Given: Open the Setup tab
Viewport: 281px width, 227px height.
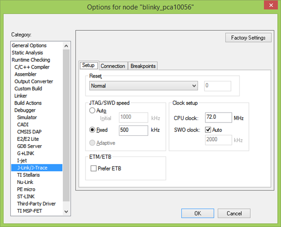Looking at the screenshot, I should (88, 65).
